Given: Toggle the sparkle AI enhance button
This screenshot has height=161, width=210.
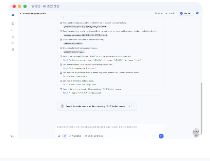Looking at the screenshot, I should [x=65, y=136].
